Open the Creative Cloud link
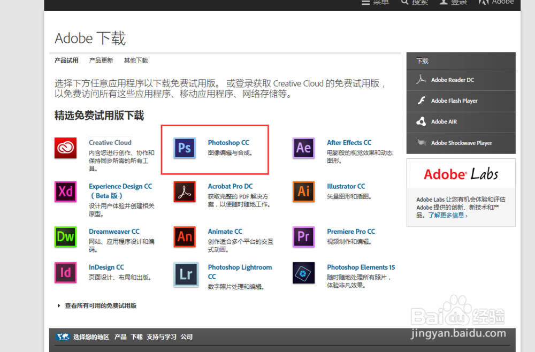535x352 pixels. click(x=110, y=143)
